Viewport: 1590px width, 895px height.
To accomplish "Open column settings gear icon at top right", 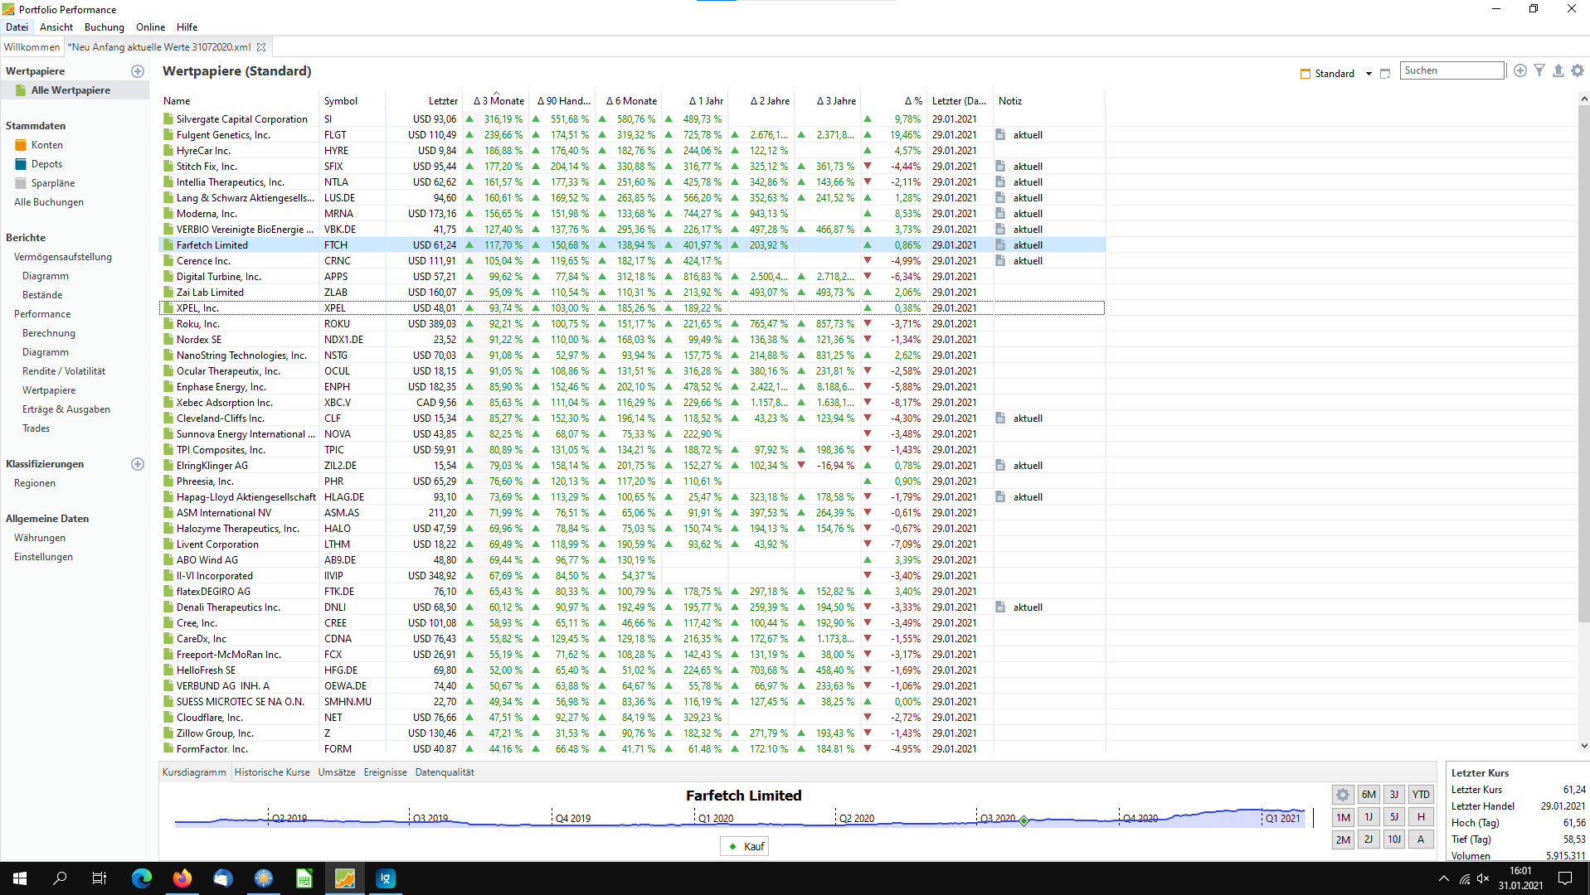I will pyautogui.click(x=1578, y=71).
